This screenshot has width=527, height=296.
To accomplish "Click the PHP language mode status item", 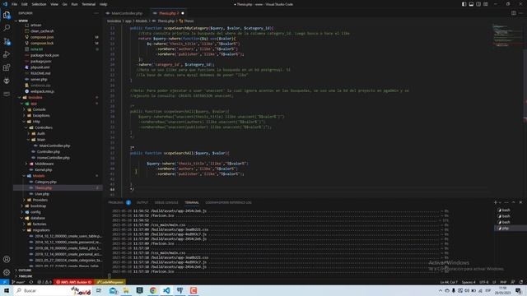I will tap(503, 282).
